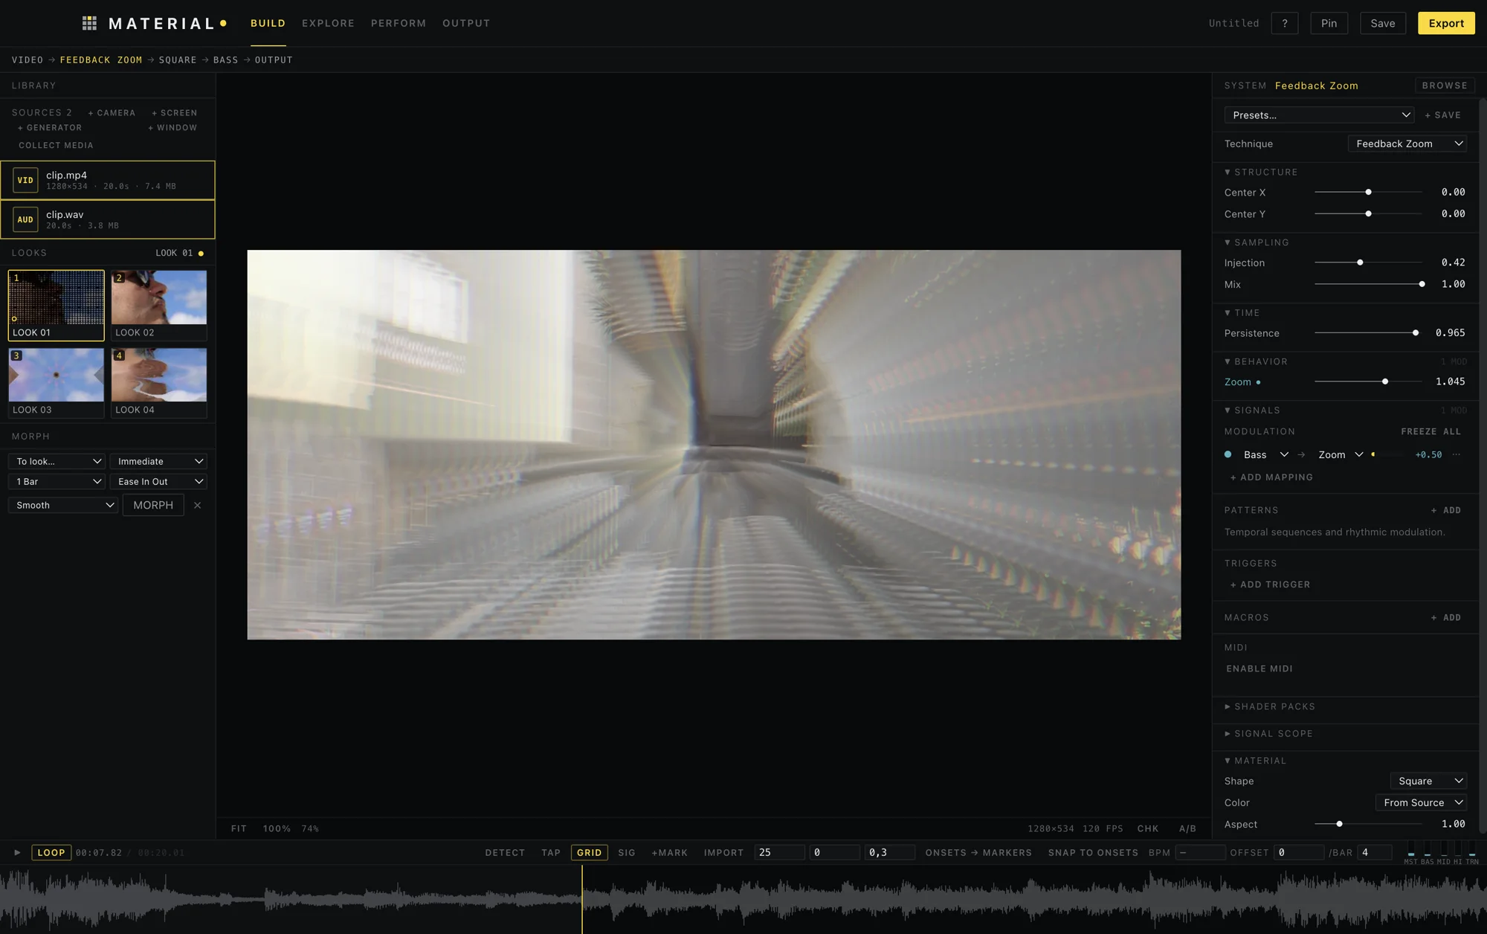Click the Bass modulation color dot
The width and height of the screenshot is (1487, 934).
tap(1228, 454)
